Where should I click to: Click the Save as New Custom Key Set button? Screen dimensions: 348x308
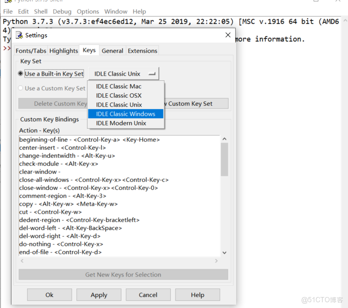click(196, 104)
